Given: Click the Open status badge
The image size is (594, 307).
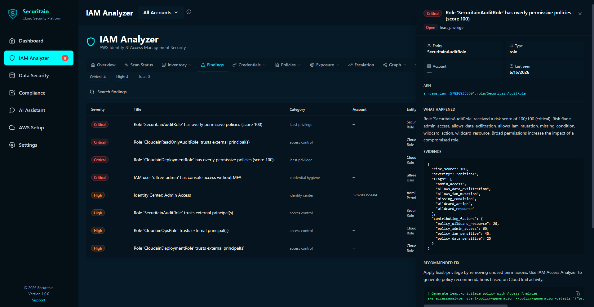Looking at the screenshot, I should pyautogui.click(x=430, y=28).
